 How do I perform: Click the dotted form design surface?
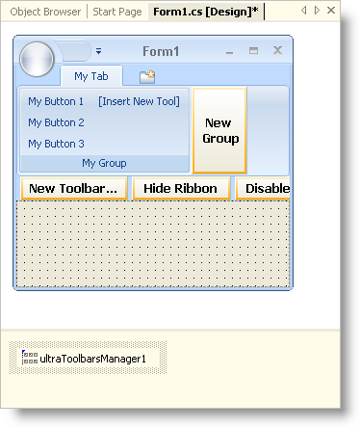coord(153,244)
